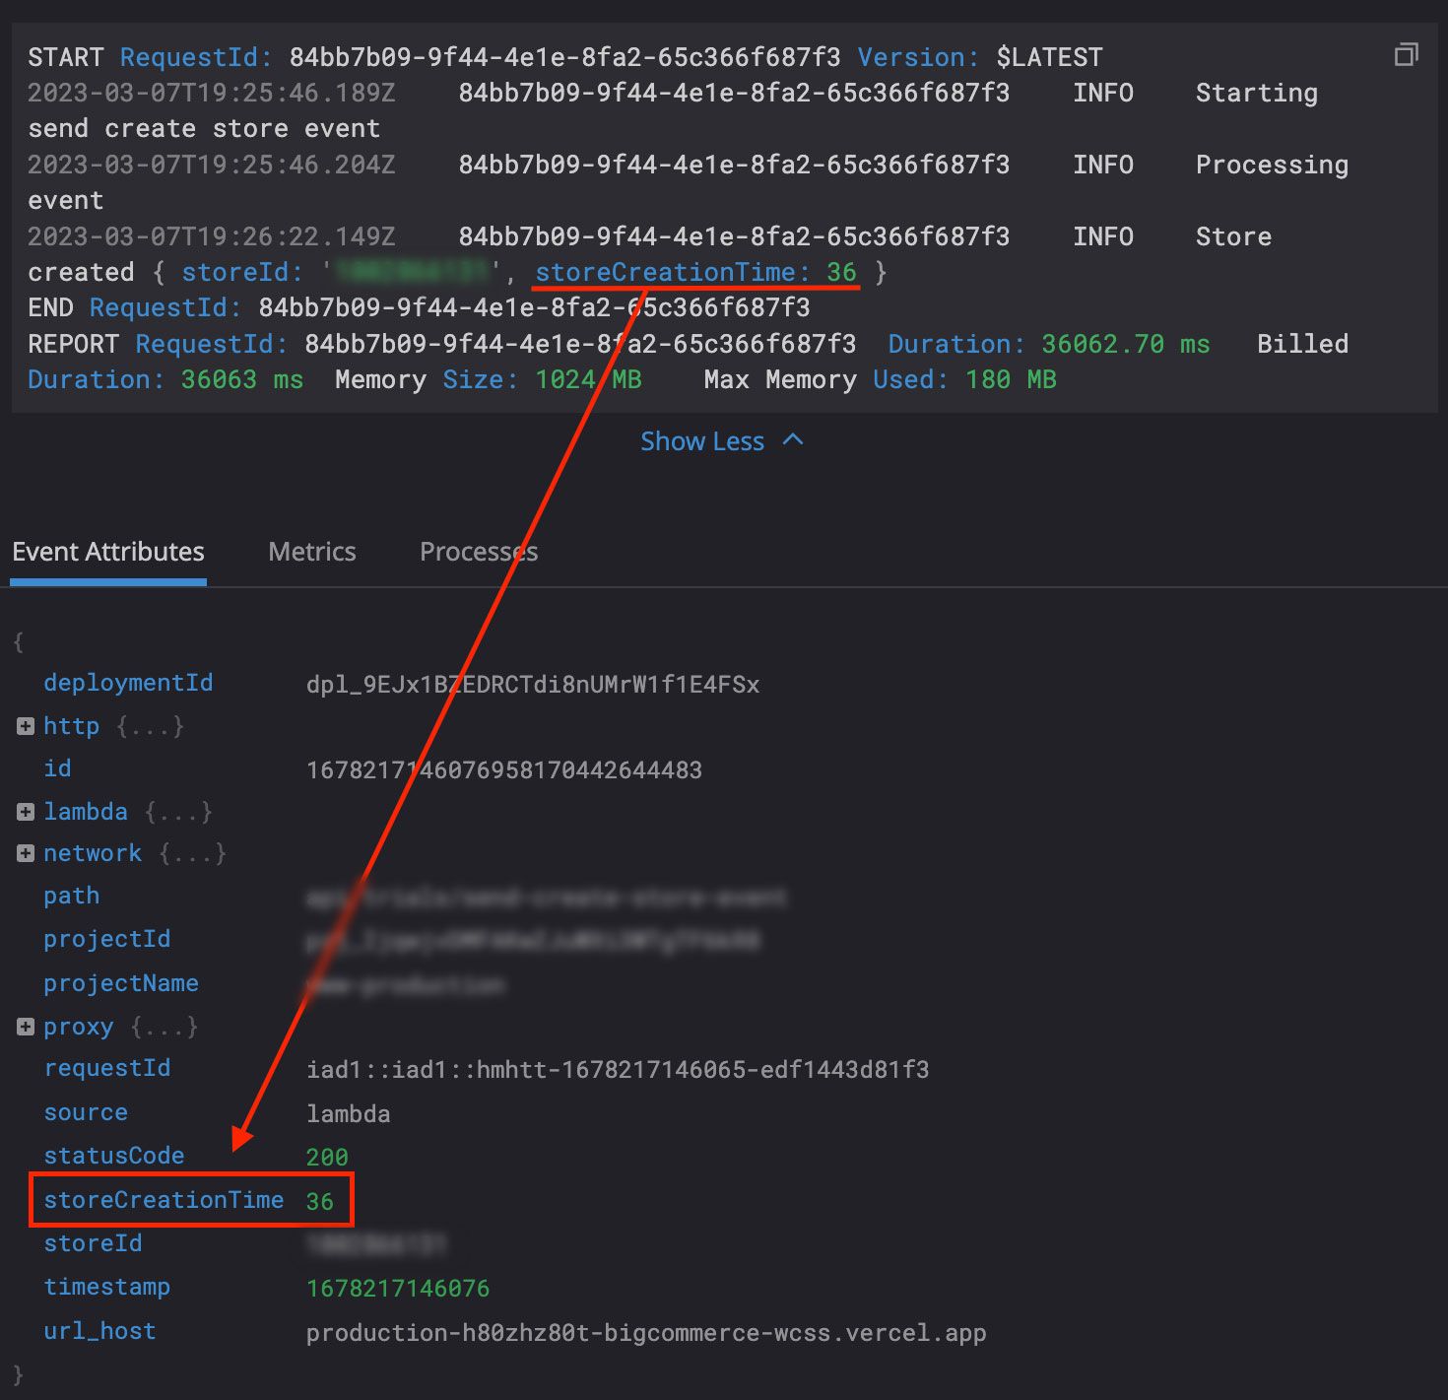Select the id value 1678217146076958170442644483
1448x1400 pixels.
click(504, 770)
